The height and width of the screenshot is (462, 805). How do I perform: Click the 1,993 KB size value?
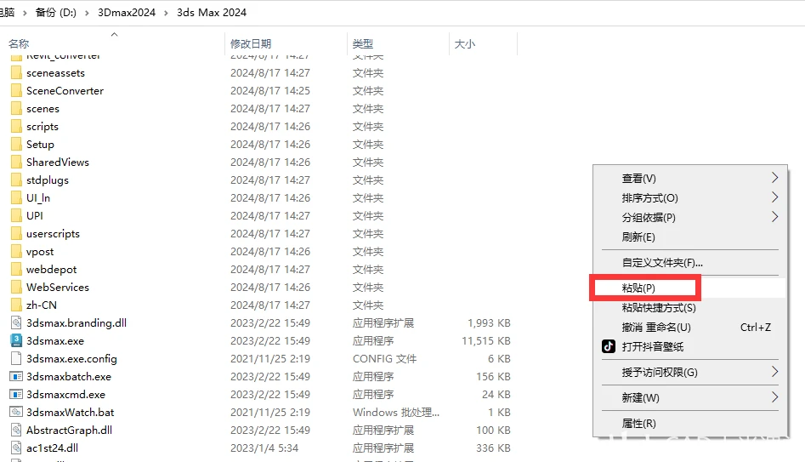pyautogui.click(x=489, y=322)
